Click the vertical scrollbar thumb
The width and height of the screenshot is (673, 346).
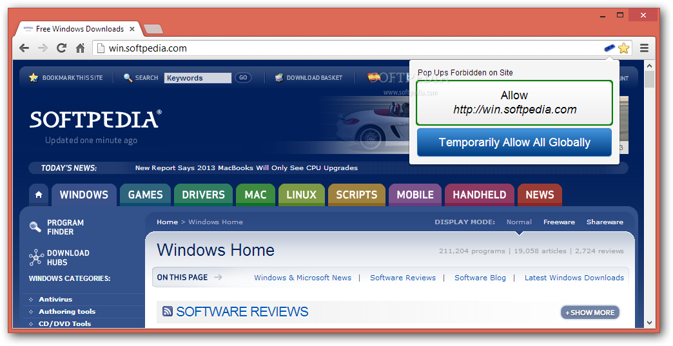649,79
